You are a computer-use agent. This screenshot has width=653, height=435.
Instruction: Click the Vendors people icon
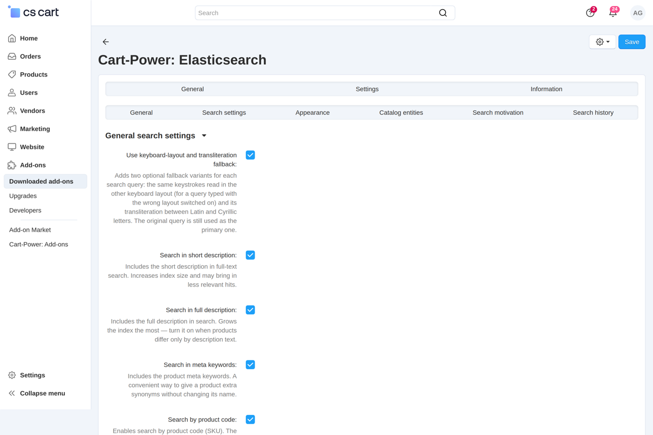pos(12,111)
